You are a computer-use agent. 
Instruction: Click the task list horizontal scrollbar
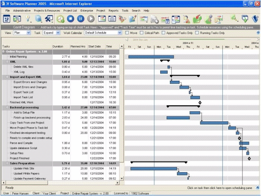pyautogui.click(x=61, y=183)
